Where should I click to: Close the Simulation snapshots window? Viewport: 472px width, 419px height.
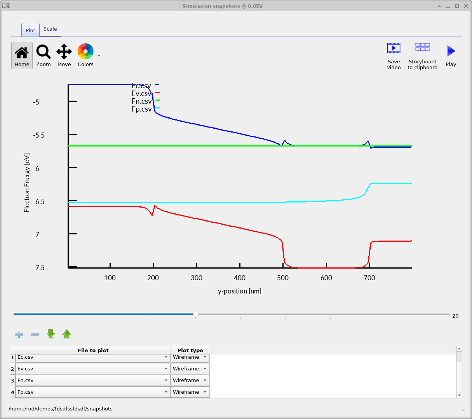(466, 6)
